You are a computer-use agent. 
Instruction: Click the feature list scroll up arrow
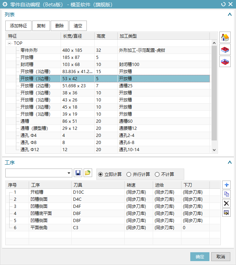(214, 43)
